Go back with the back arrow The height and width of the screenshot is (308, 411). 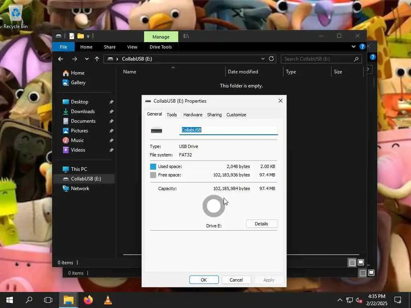click(61, 59)
